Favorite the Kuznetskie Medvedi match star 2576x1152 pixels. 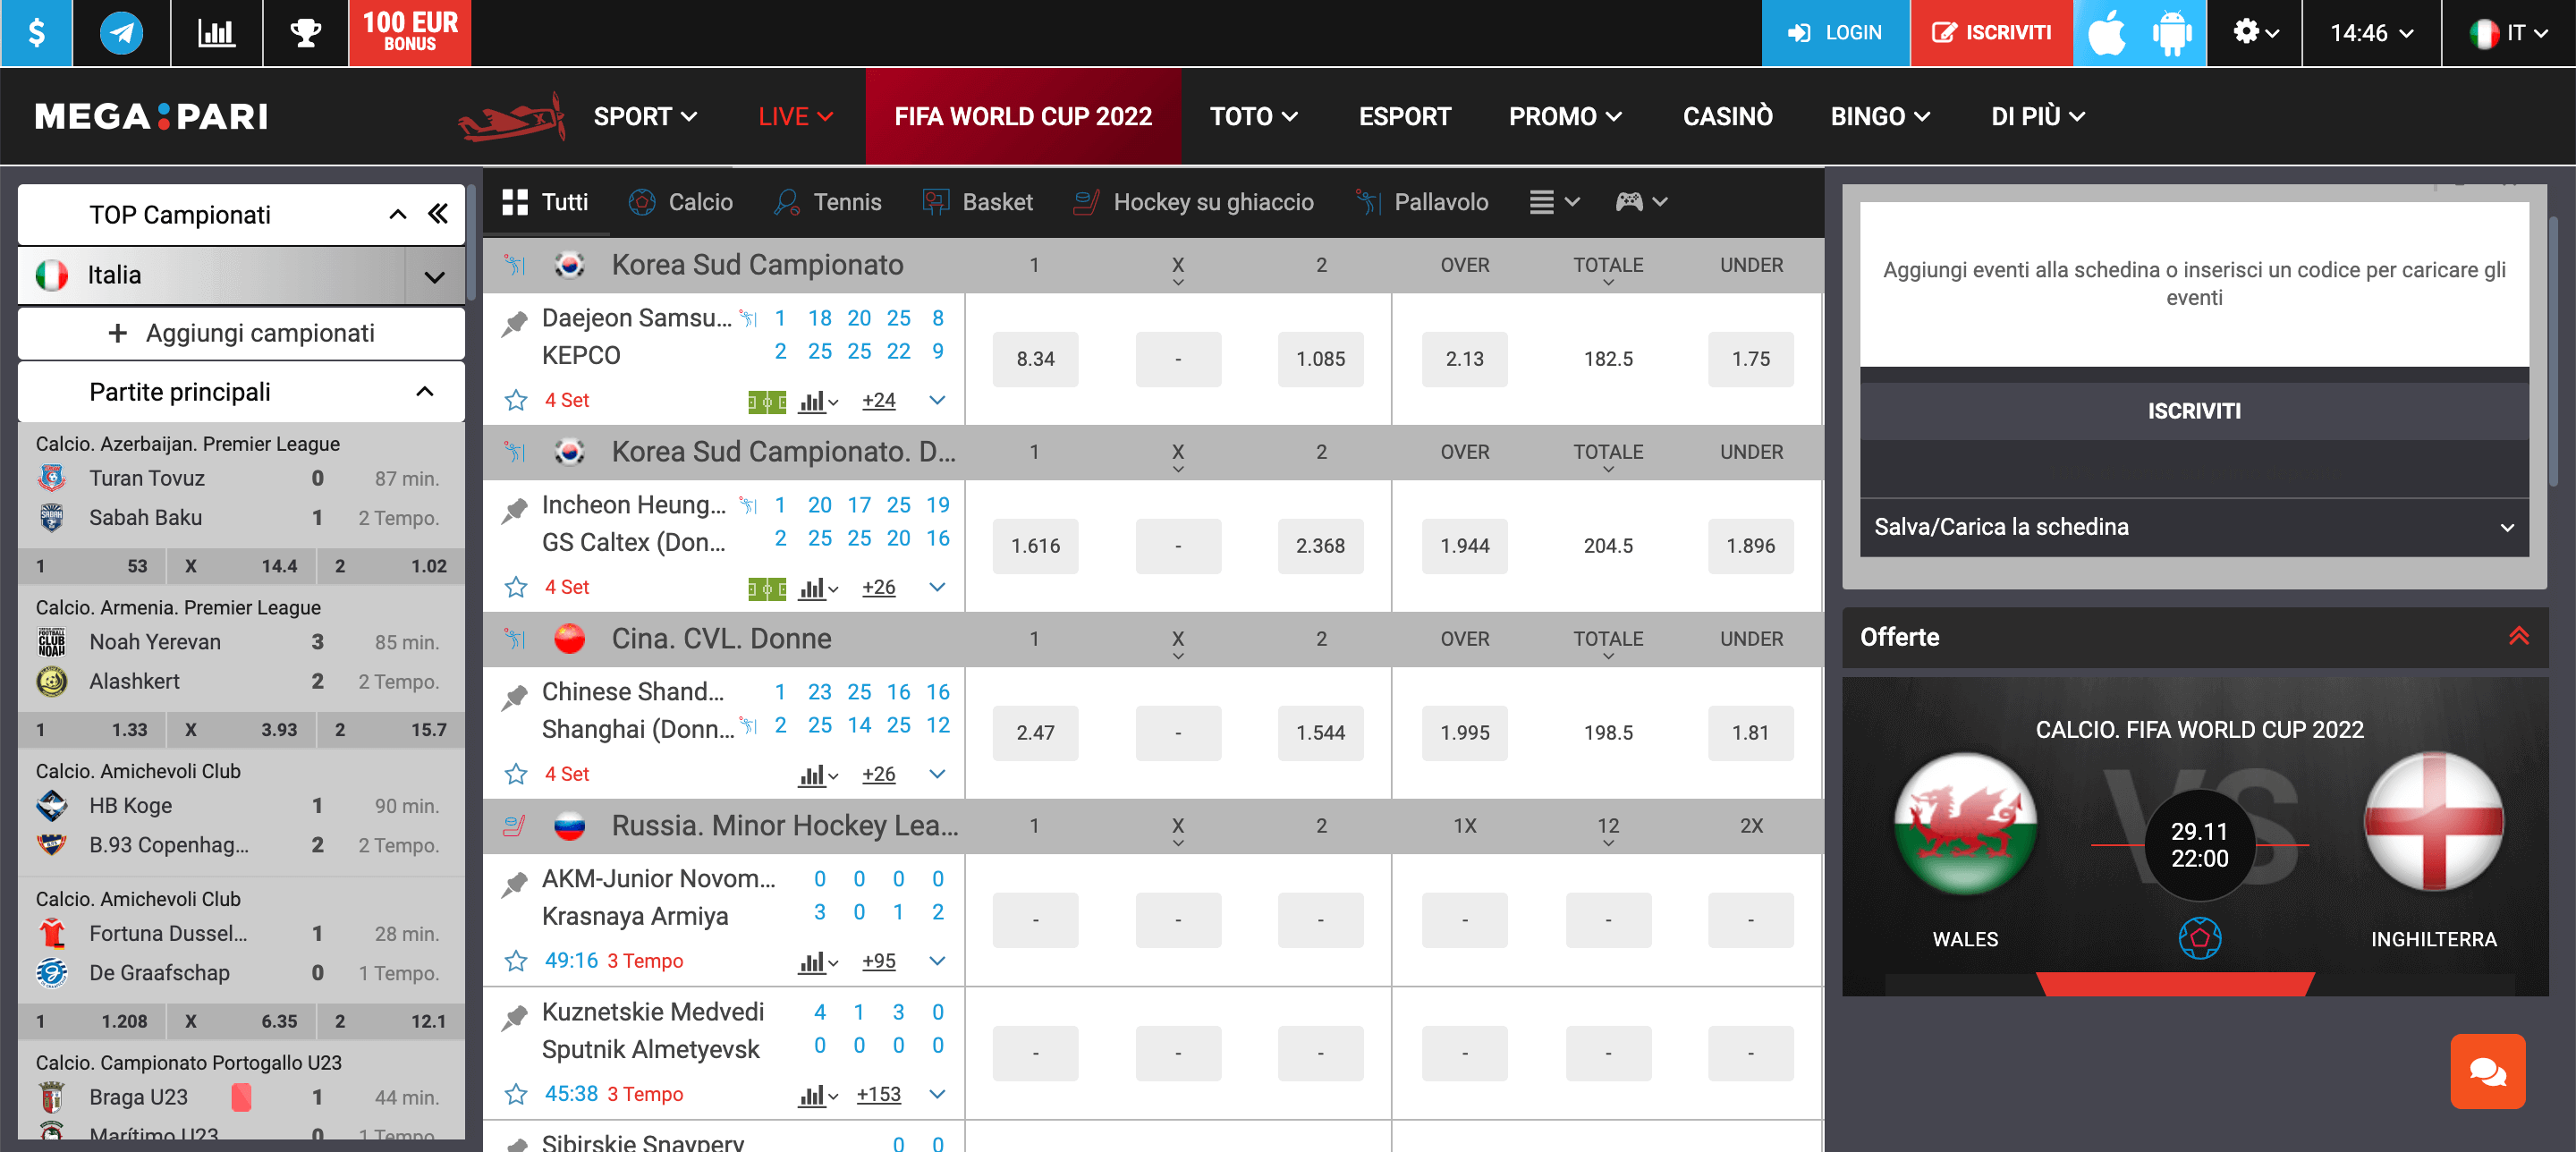pos(516,1094)
